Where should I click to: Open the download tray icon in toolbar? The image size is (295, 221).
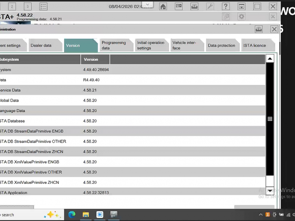click(241, 6)
